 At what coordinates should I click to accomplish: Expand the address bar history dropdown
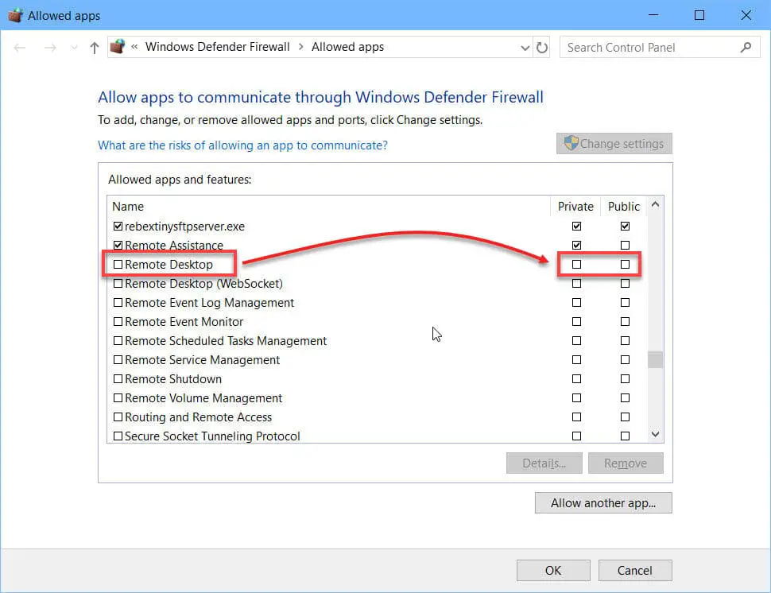click(x=525, y=48)
